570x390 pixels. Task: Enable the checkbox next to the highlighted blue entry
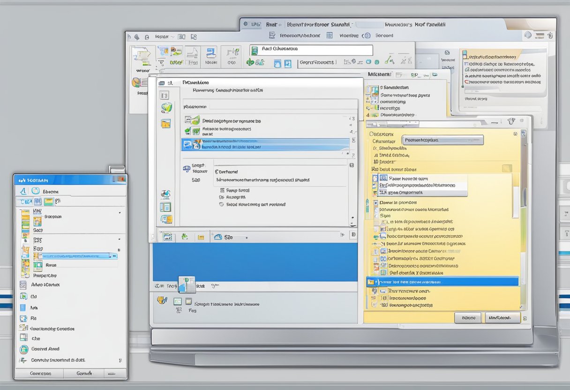click(373, 282)
